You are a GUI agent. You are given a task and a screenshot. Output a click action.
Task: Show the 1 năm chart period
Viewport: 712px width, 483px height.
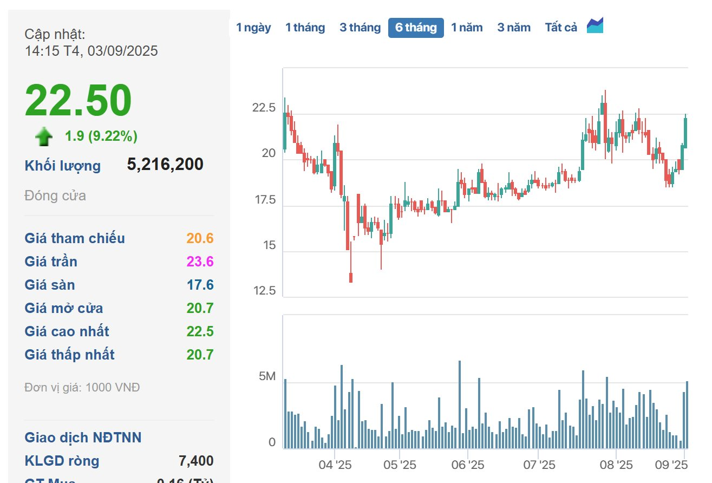[467, 28]
